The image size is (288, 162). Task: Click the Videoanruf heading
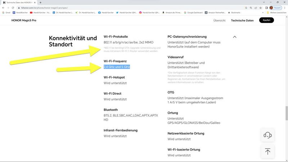pyautogui.click(x=175, y=57)
